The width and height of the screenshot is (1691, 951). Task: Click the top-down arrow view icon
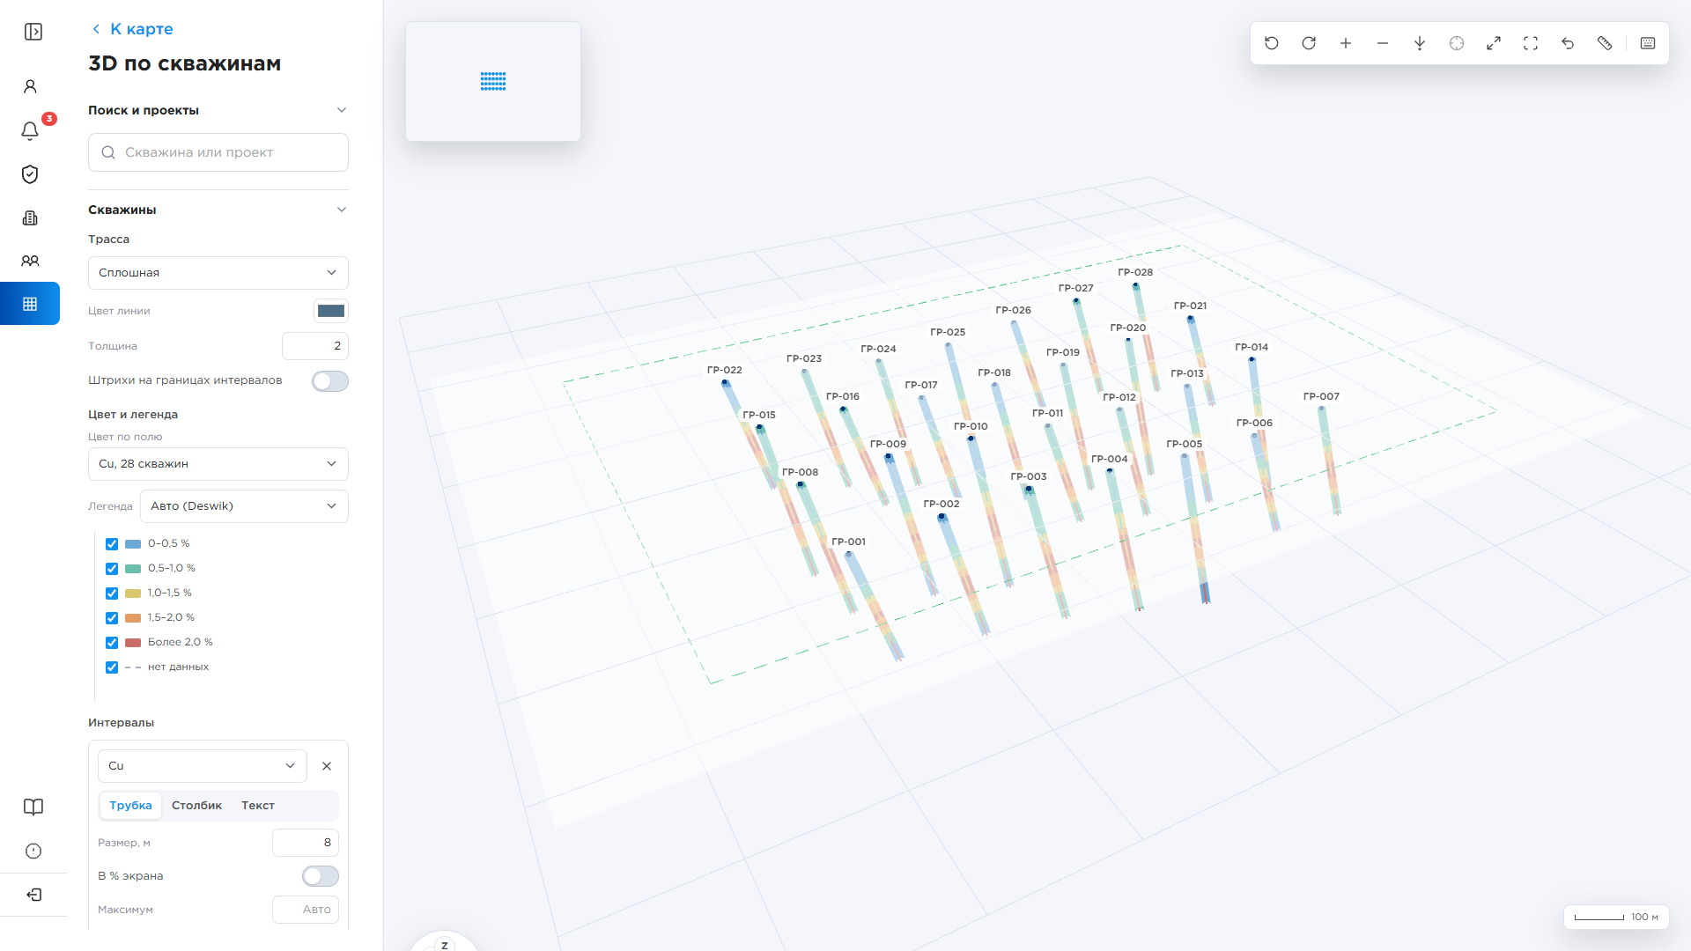(1420, 43)
